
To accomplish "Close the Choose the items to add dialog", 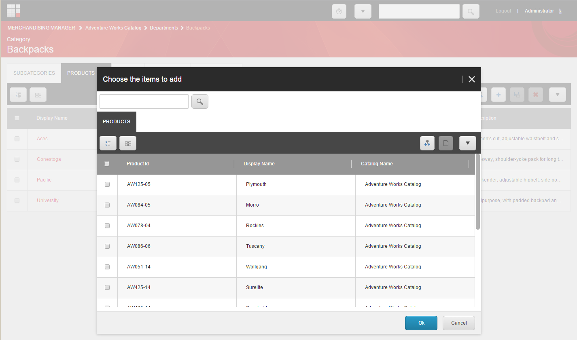I will pos(471,79).
